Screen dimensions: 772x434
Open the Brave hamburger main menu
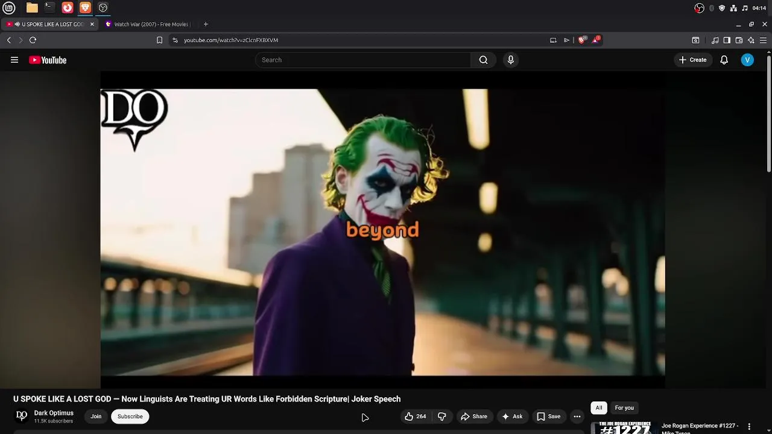coord(763,40)
